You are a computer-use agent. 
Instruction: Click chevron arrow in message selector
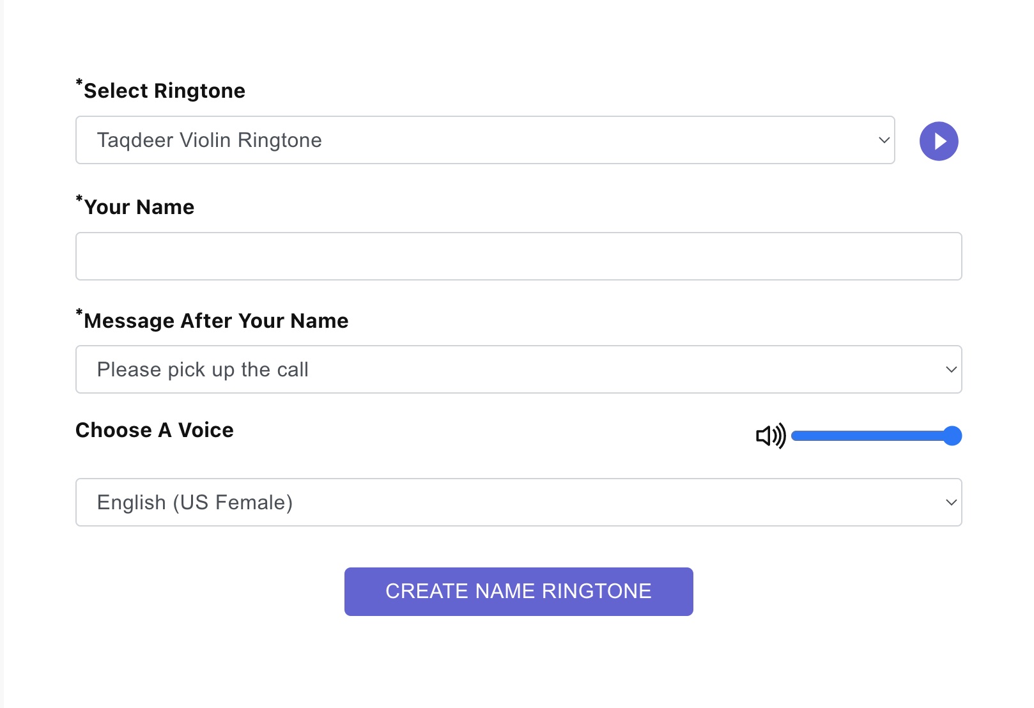(x=951, y=369)
